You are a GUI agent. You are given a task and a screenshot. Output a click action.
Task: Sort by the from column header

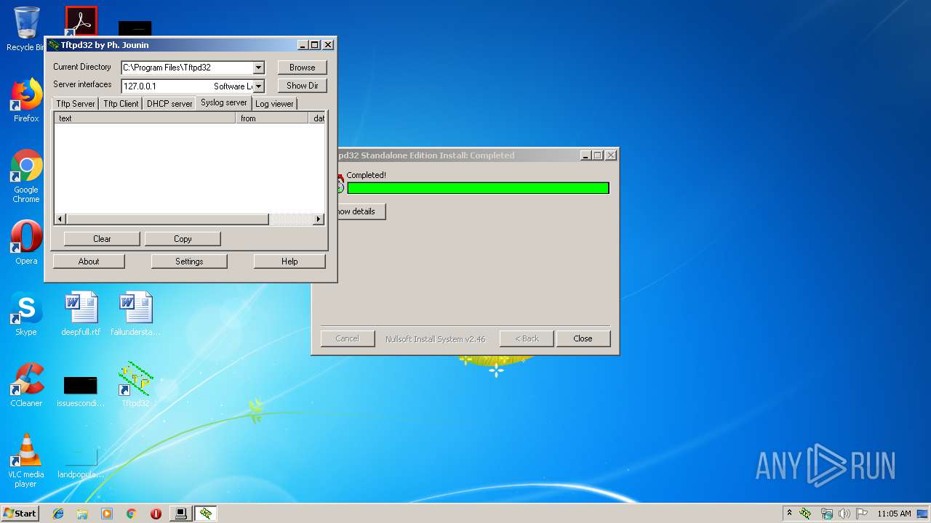tap(272, 118)
